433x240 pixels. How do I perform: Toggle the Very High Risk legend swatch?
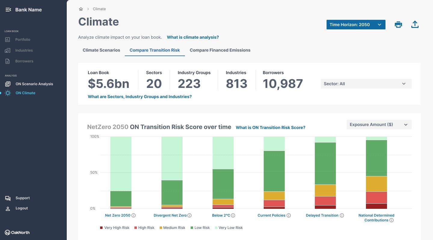(101, 228)
